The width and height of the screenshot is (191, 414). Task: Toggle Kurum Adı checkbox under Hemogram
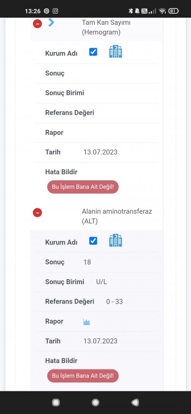pos(93,52)
